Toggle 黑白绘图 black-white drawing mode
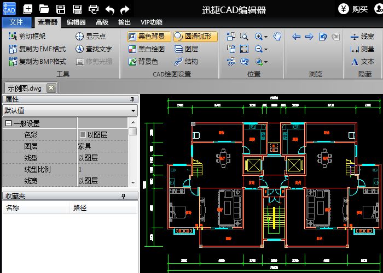 [x=146, y=49]
